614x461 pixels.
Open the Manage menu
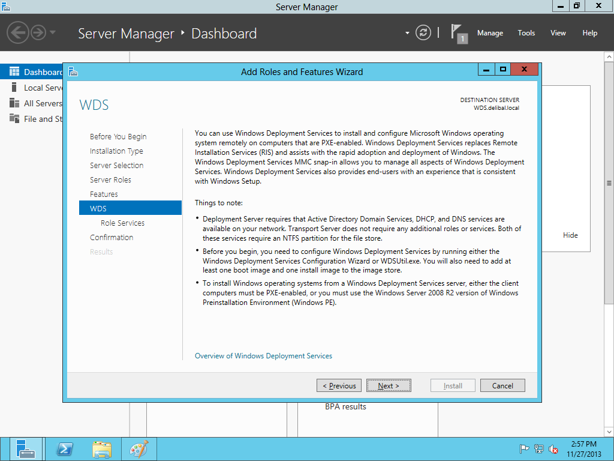(490, 33)
